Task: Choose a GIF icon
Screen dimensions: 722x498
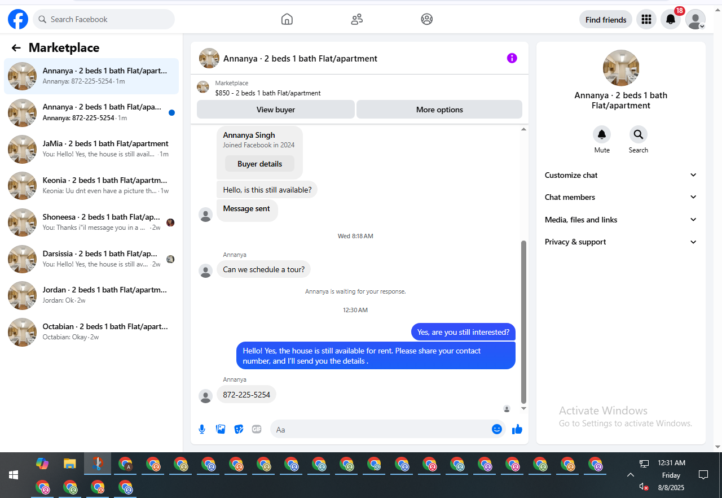Action: 257,429
